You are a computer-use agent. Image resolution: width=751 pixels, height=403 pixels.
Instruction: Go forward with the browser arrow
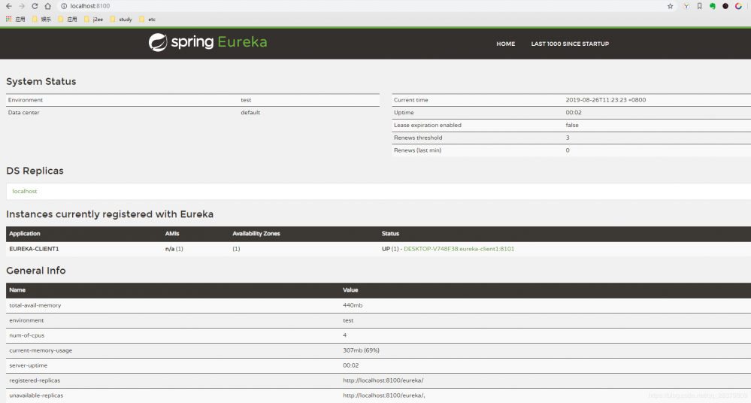pos(22,6)
